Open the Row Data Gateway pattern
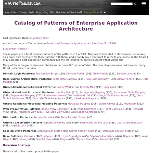 coord(97,79)
